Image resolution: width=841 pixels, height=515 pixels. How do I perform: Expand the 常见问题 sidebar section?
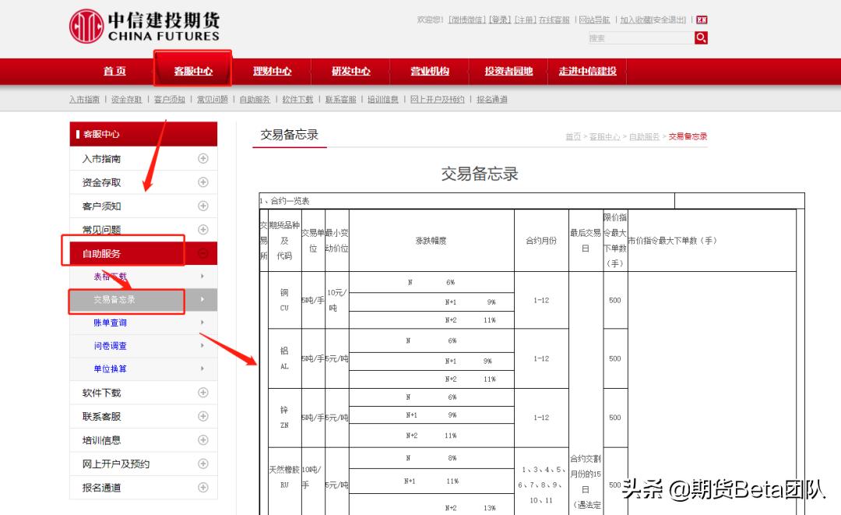202,229
